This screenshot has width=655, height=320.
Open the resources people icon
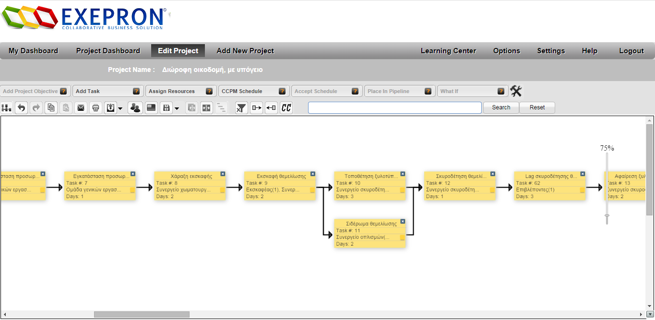136,108
